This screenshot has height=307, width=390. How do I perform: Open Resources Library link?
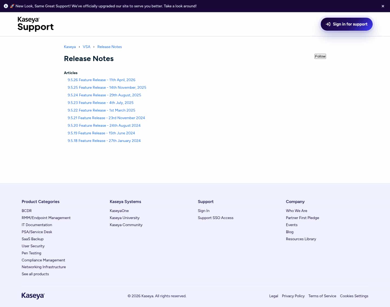[x=301, y=239]
